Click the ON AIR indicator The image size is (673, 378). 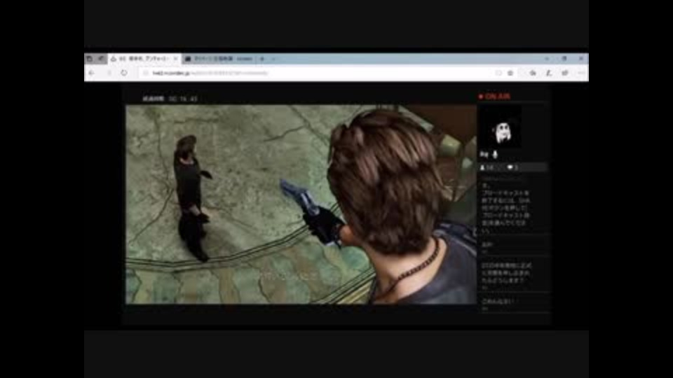(494, 97)
